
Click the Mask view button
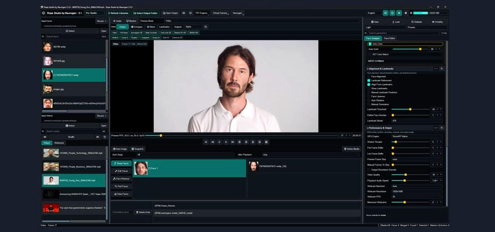(x=151, y=27)
